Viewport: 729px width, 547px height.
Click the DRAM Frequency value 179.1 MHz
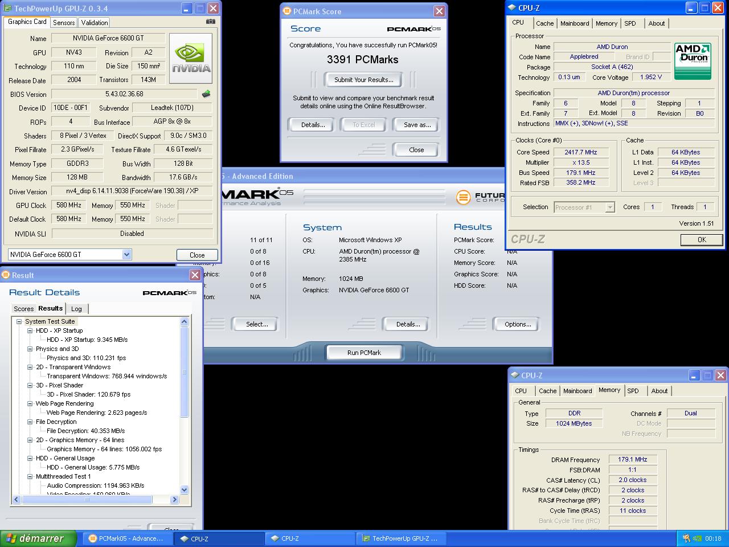click(x=633, y=459)
